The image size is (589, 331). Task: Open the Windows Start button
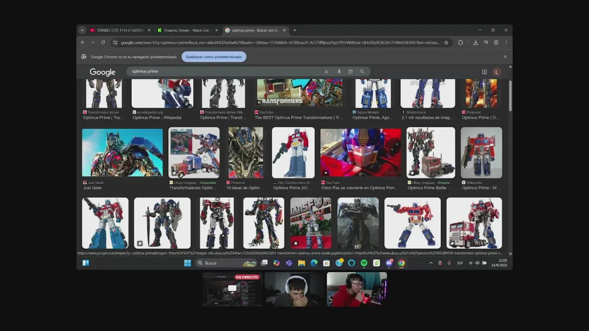click(x=187, y=263)
